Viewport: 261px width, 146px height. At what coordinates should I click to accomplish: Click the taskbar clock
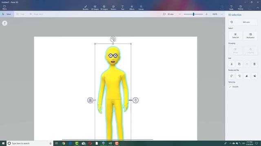(249, 143)
